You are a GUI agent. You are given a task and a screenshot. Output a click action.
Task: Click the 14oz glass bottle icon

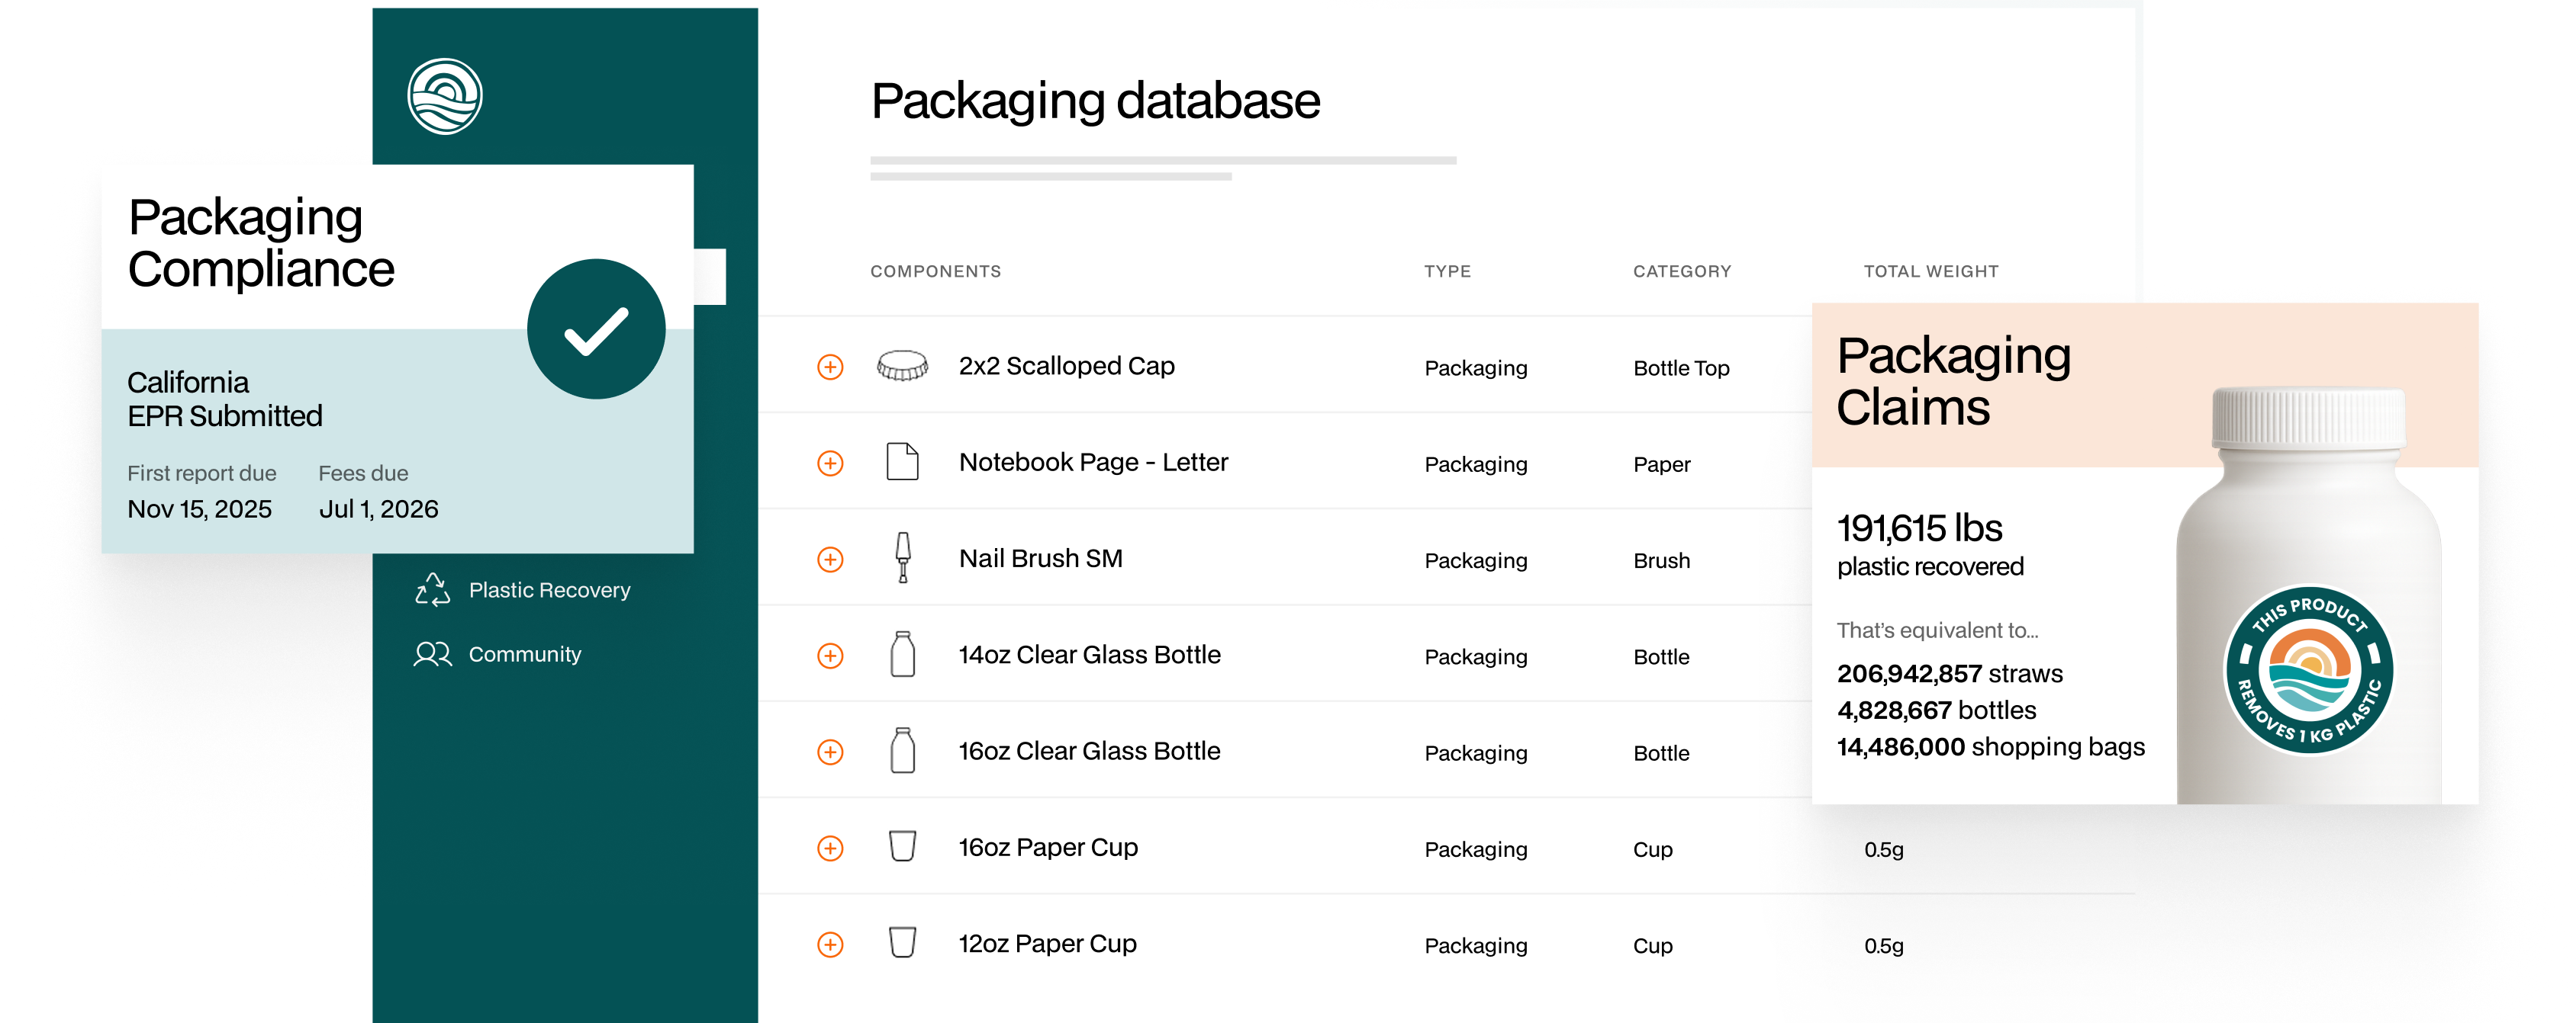[902, 654]
